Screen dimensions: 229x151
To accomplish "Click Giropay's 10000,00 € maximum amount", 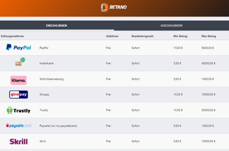I will click(x=208, y=95).
